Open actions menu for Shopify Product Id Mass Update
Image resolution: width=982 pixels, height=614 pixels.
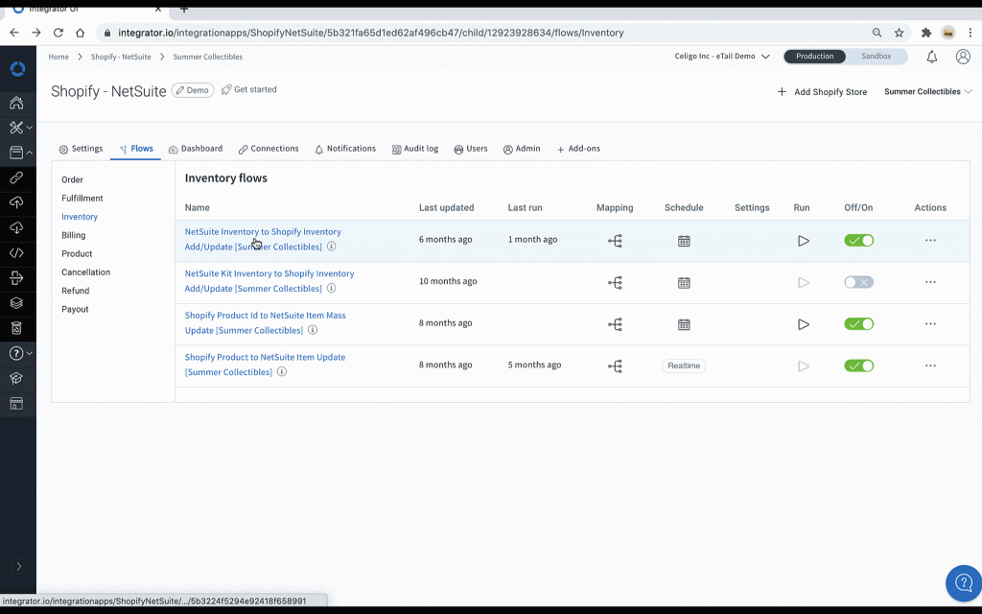tap(930, 324)
